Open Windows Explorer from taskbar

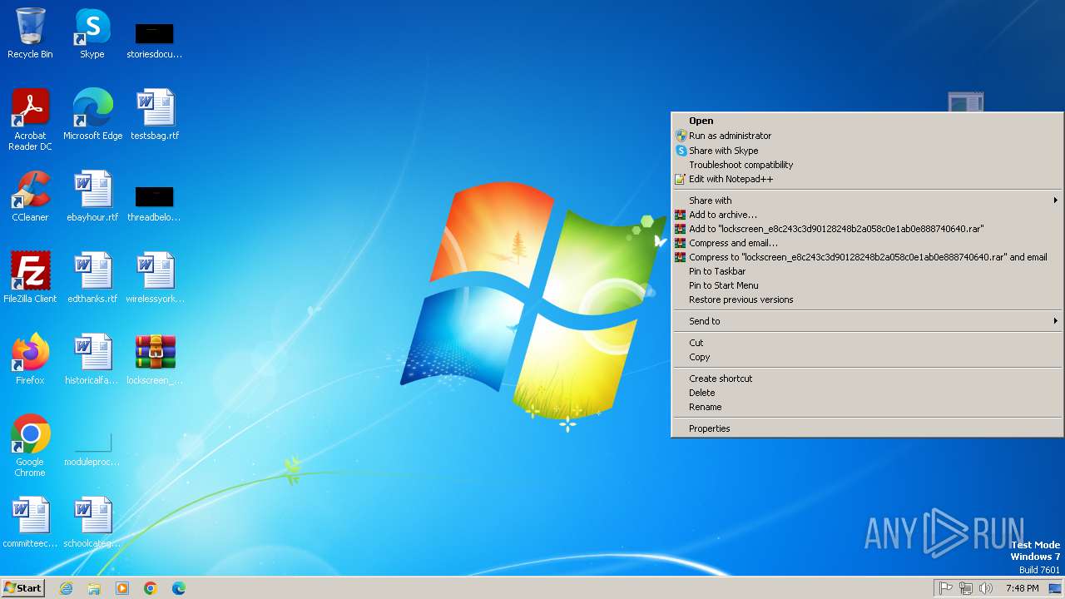94,588
